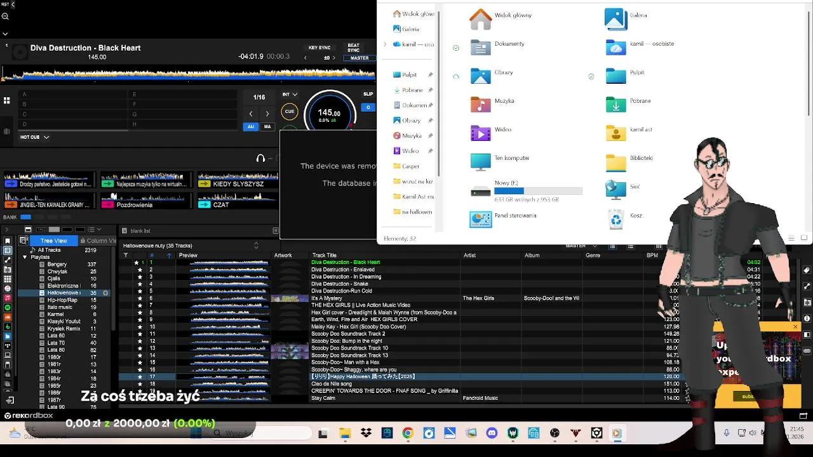Click the track filter funnel icon
813x457 pixels.
pyautogui.click(x=126, y=255)
